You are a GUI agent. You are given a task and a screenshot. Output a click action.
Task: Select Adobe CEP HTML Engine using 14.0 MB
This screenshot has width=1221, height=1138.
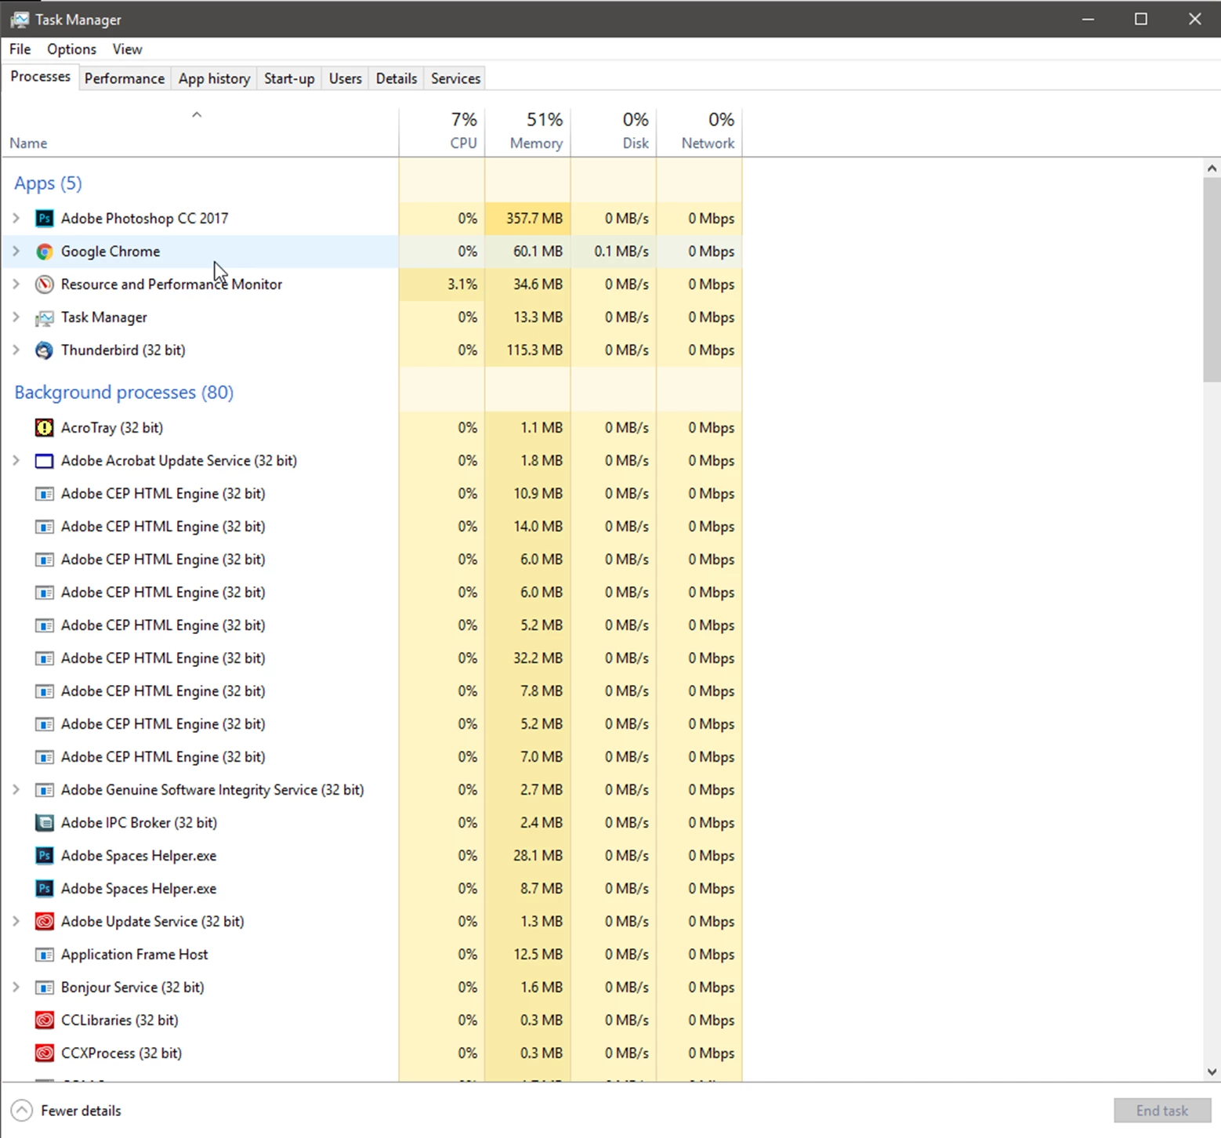point(372,527)
